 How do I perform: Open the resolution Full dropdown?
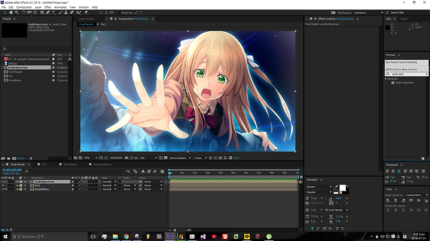click(148, 157)
